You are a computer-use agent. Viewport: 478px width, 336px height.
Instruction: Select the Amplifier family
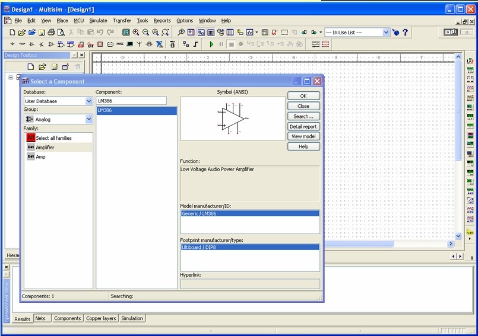tap(59, 148)
